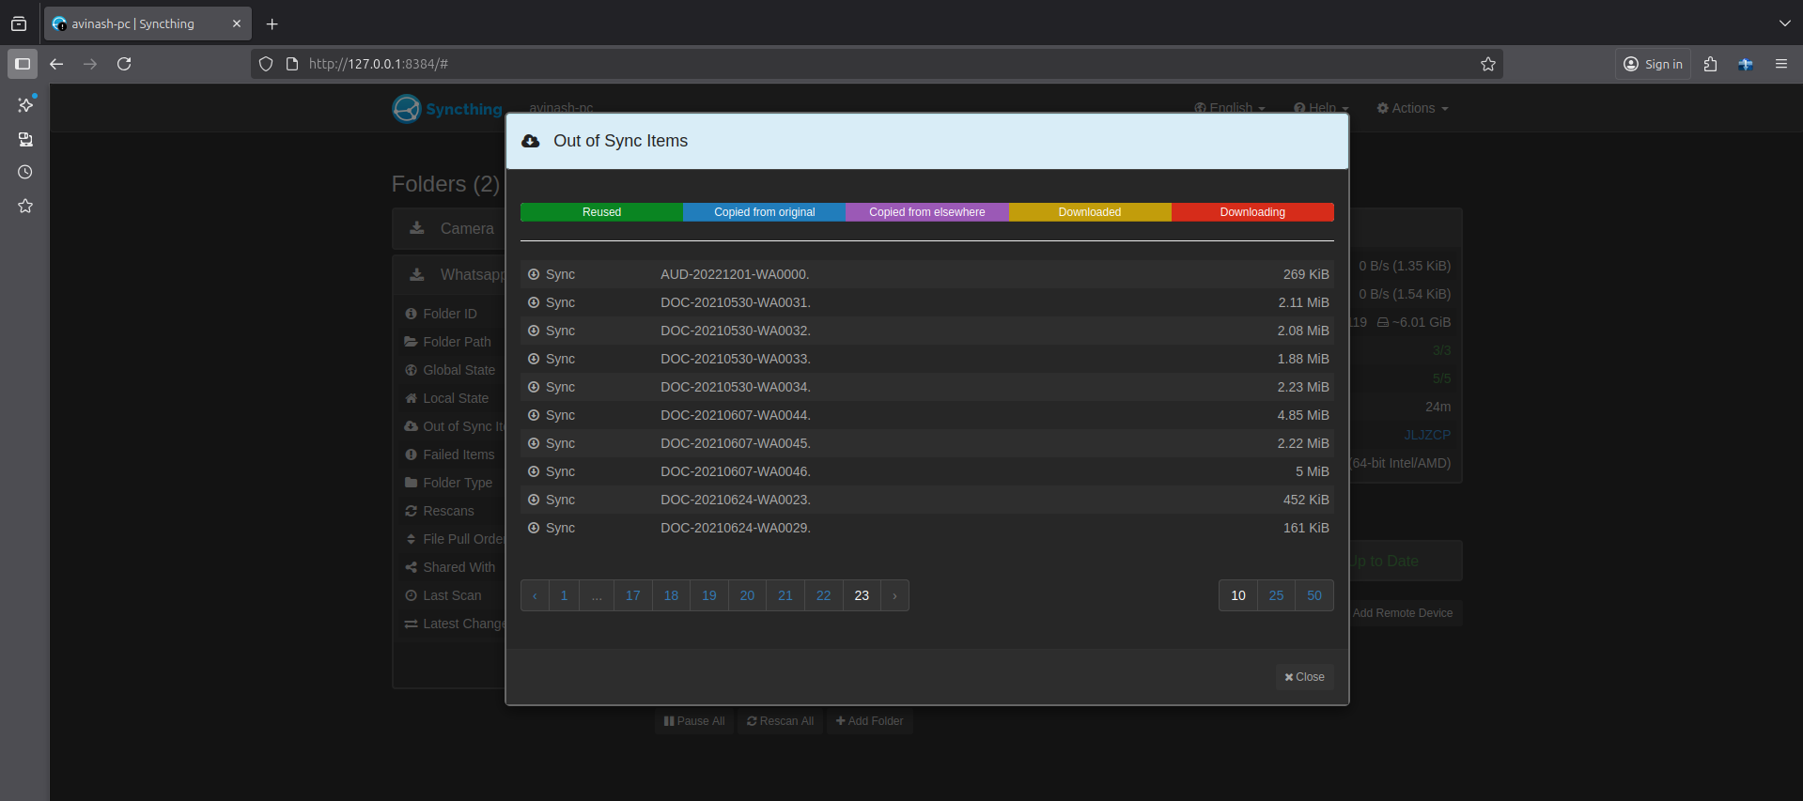Show 25 items per page
Viewport: 1803px width, 801px height.
[x=1276, y=595]
